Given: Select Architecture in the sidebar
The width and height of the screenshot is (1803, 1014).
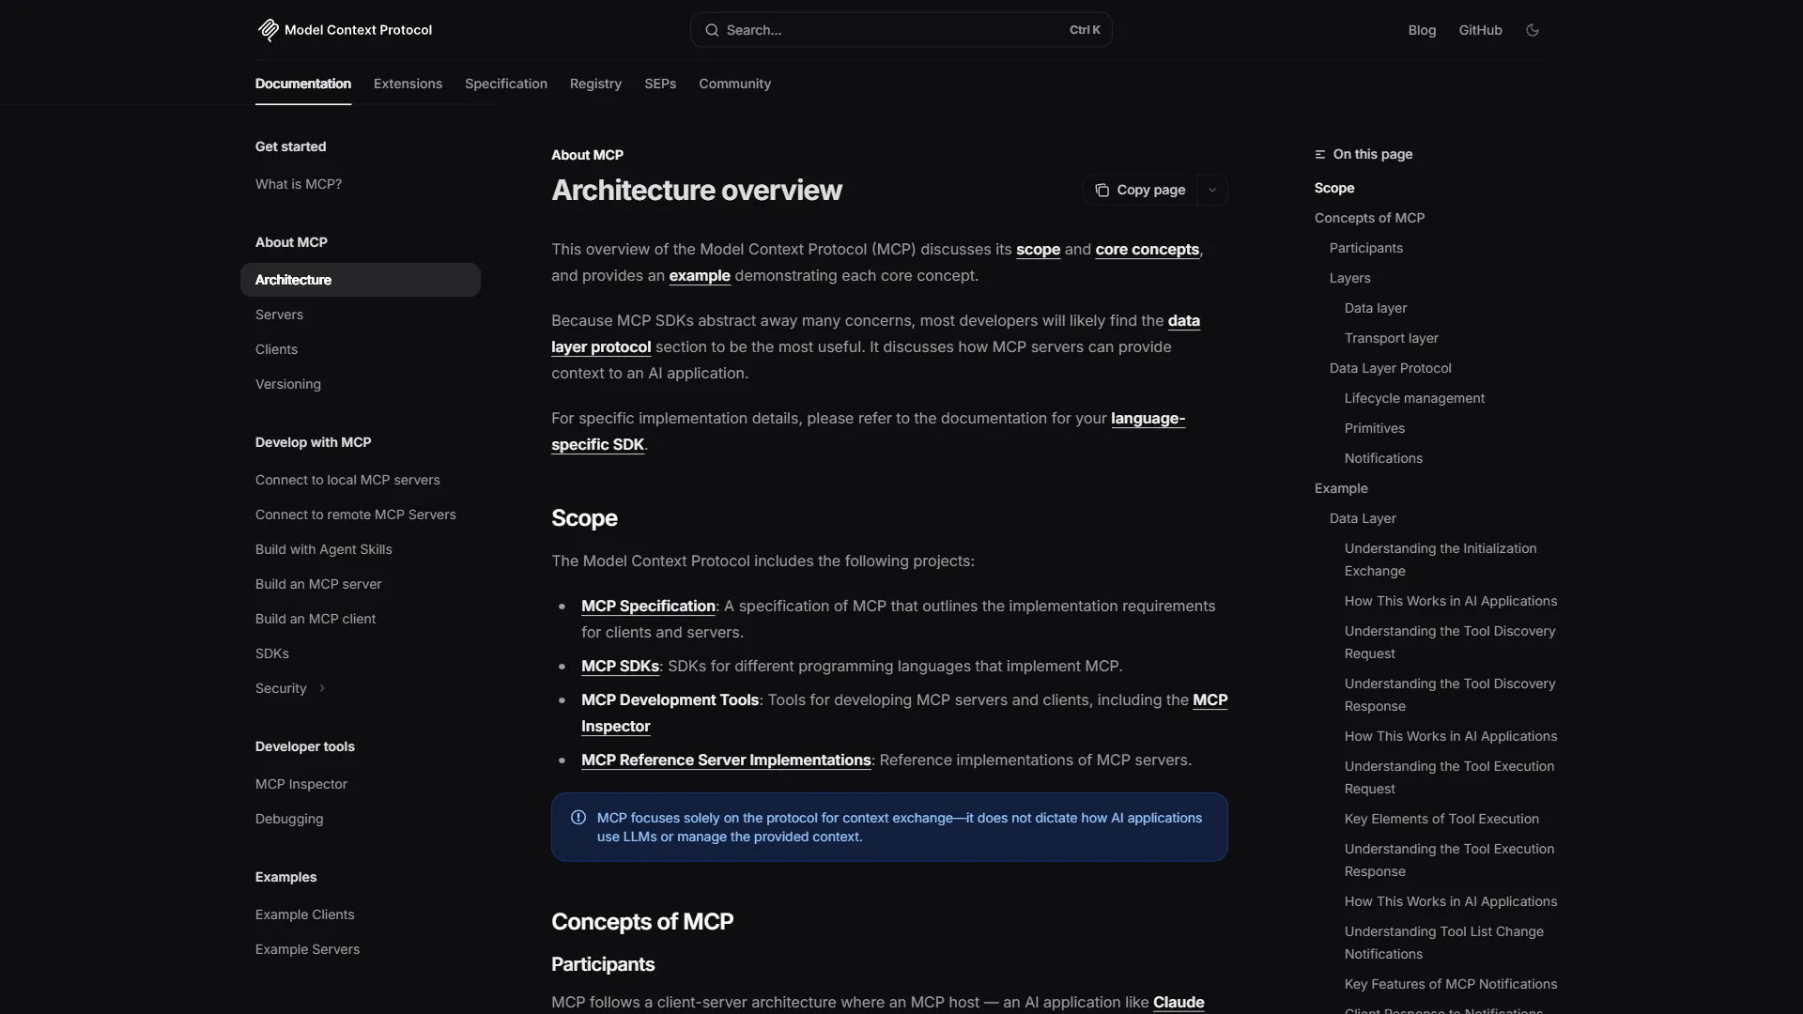Looking at the screenshot, I should click(x=361, y=280).
